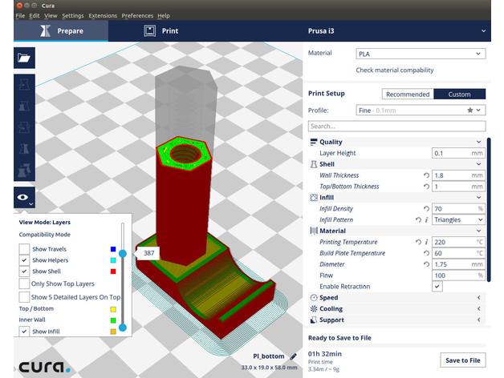This screenshot has width=504, height=378.
Task: Click the Layer Height value field
Action: [458, 153]
